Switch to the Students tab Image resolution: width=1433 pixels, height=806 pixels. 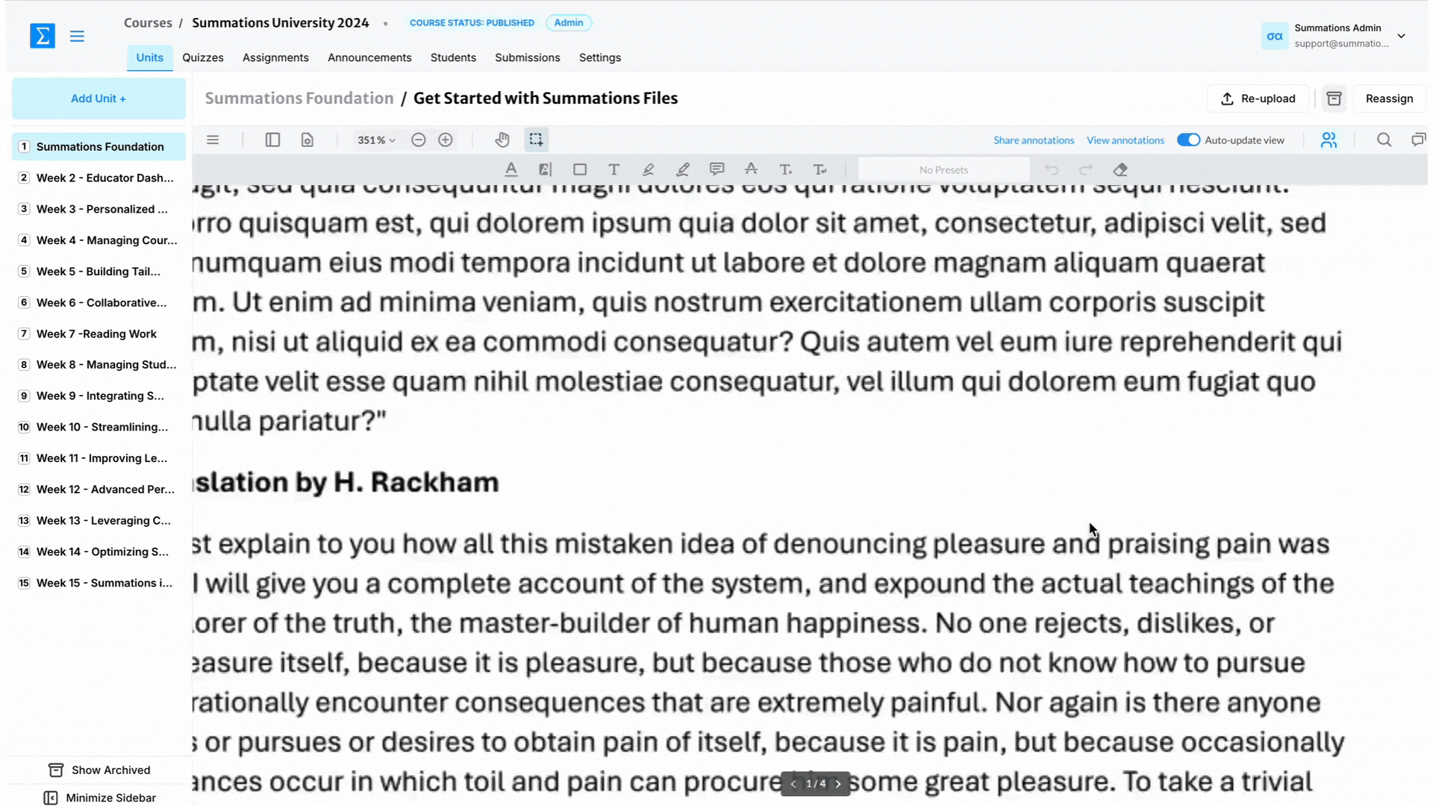point(455,57)
